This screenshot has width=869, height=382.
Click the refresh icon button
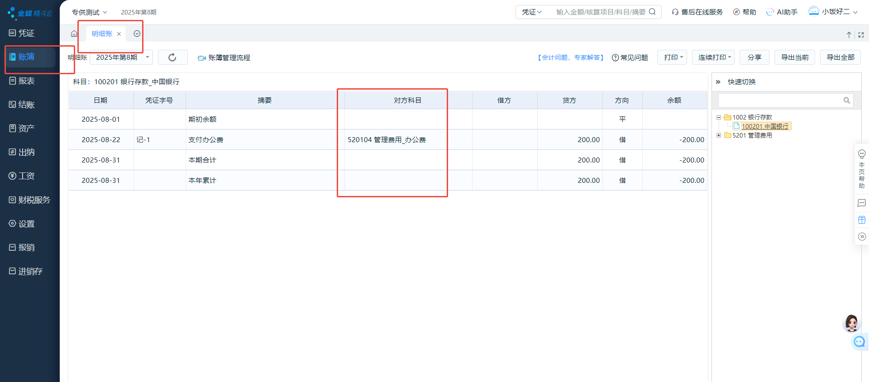(x=172, y=57)
